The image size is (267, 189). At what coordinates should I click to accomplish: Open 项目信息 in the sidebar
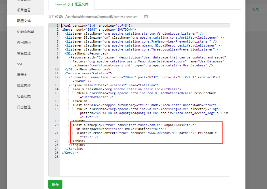point(24,10)
